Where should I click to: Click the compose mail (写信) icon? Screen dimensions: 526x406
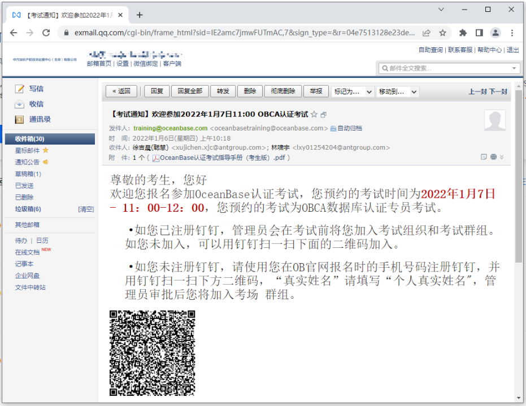click(19, 89)
